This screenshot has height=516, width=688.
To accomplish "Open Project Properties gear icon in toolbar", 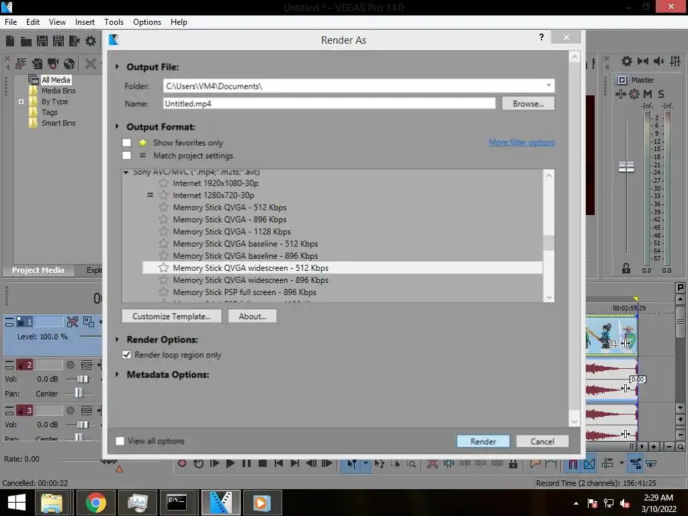I will click(91, 41).
